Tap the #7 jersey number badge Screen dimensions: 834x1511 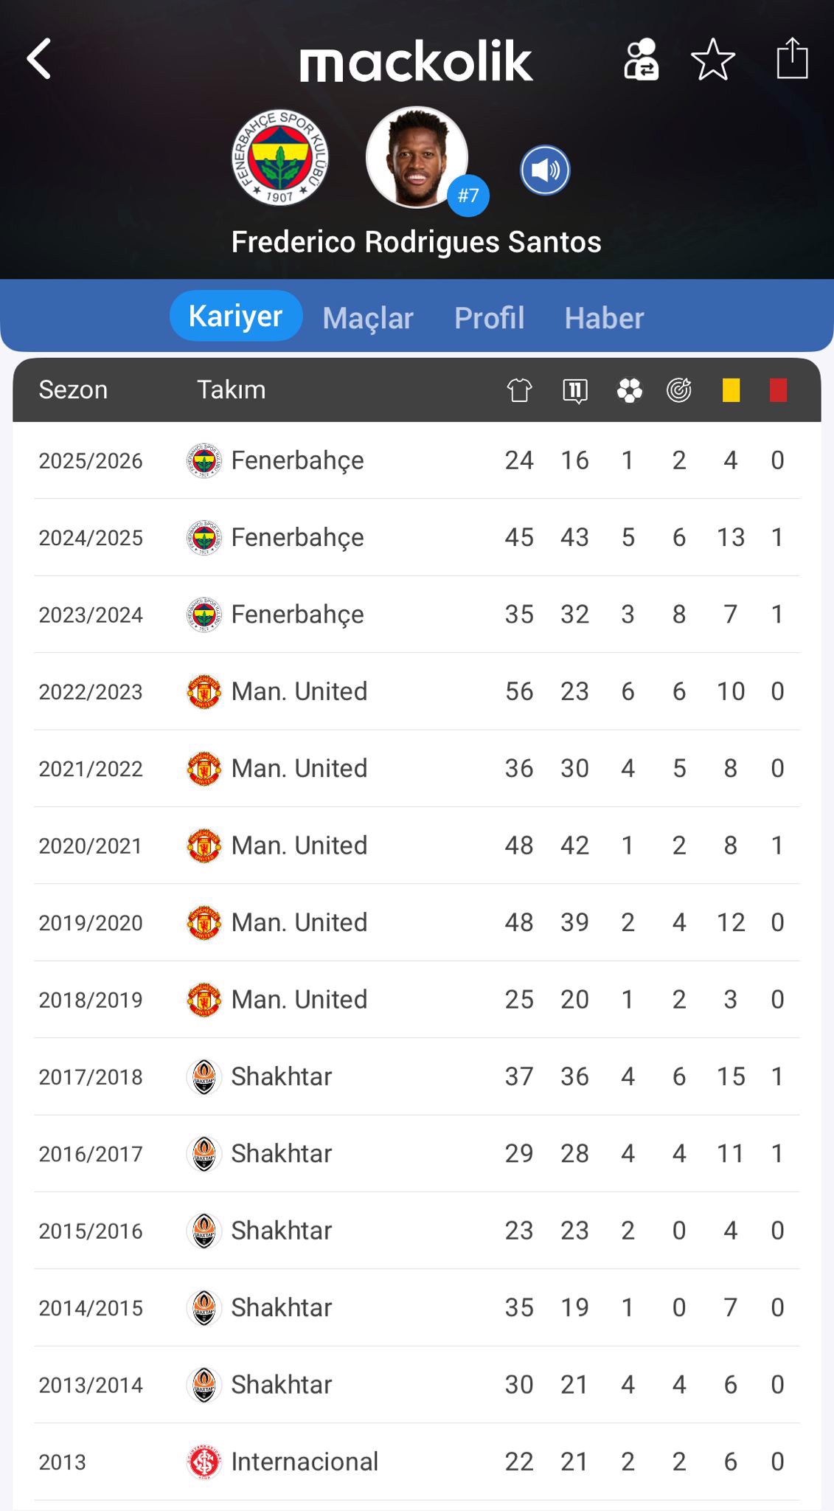[x=468, y=196]
